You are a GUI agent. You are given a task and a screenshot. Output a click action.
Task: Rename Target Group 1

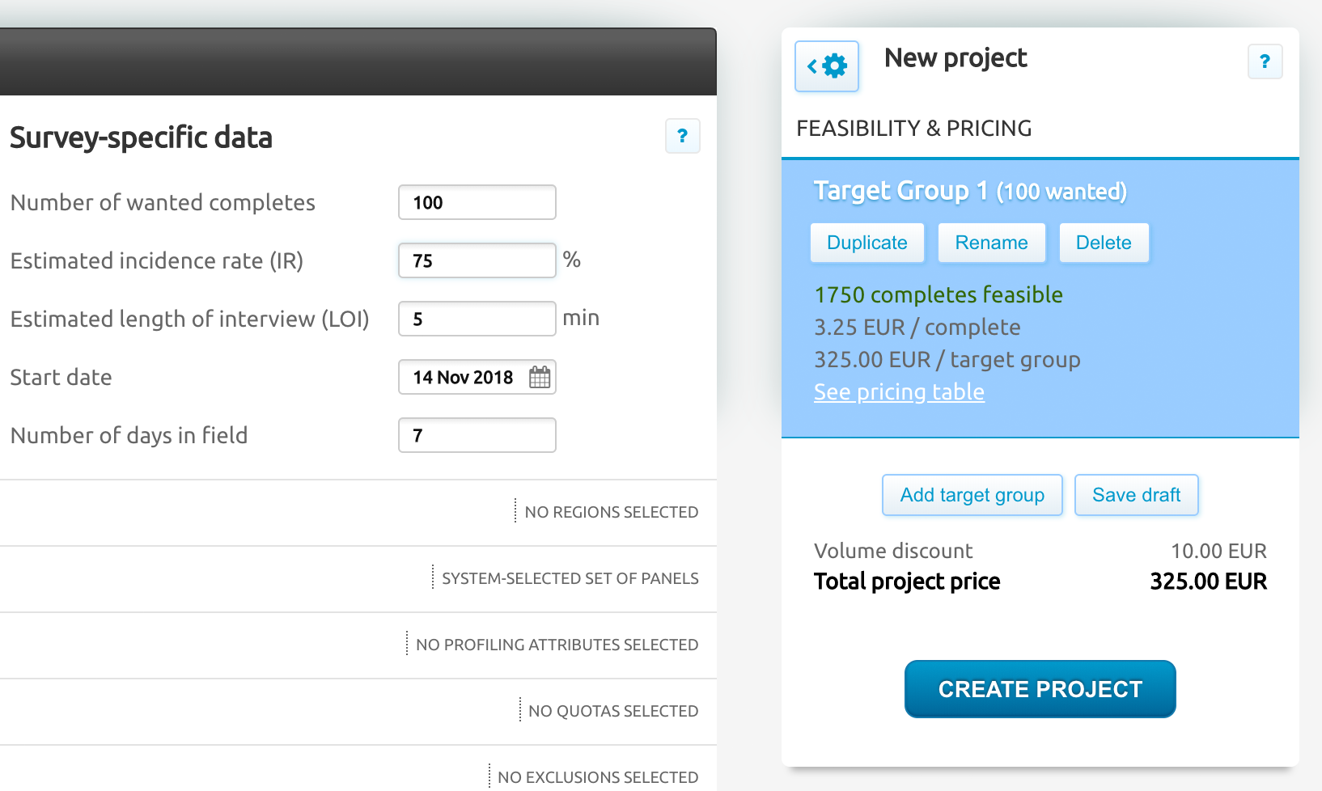992,243
